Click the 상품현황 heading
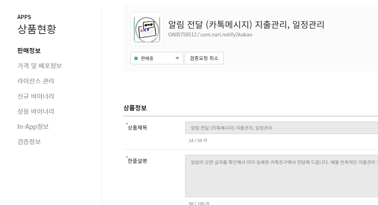The width and height of the screenshot is (378, 205). click(37, 29)
